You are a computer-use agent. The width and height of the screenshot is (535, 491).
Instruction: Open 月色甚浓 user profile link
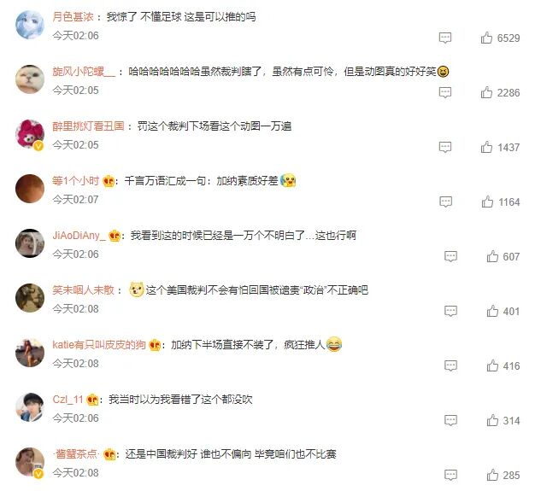[x=73, y=17]
